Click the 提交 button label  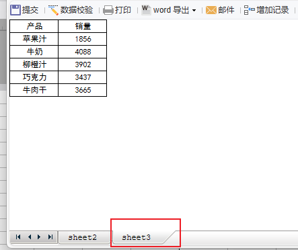30,10
